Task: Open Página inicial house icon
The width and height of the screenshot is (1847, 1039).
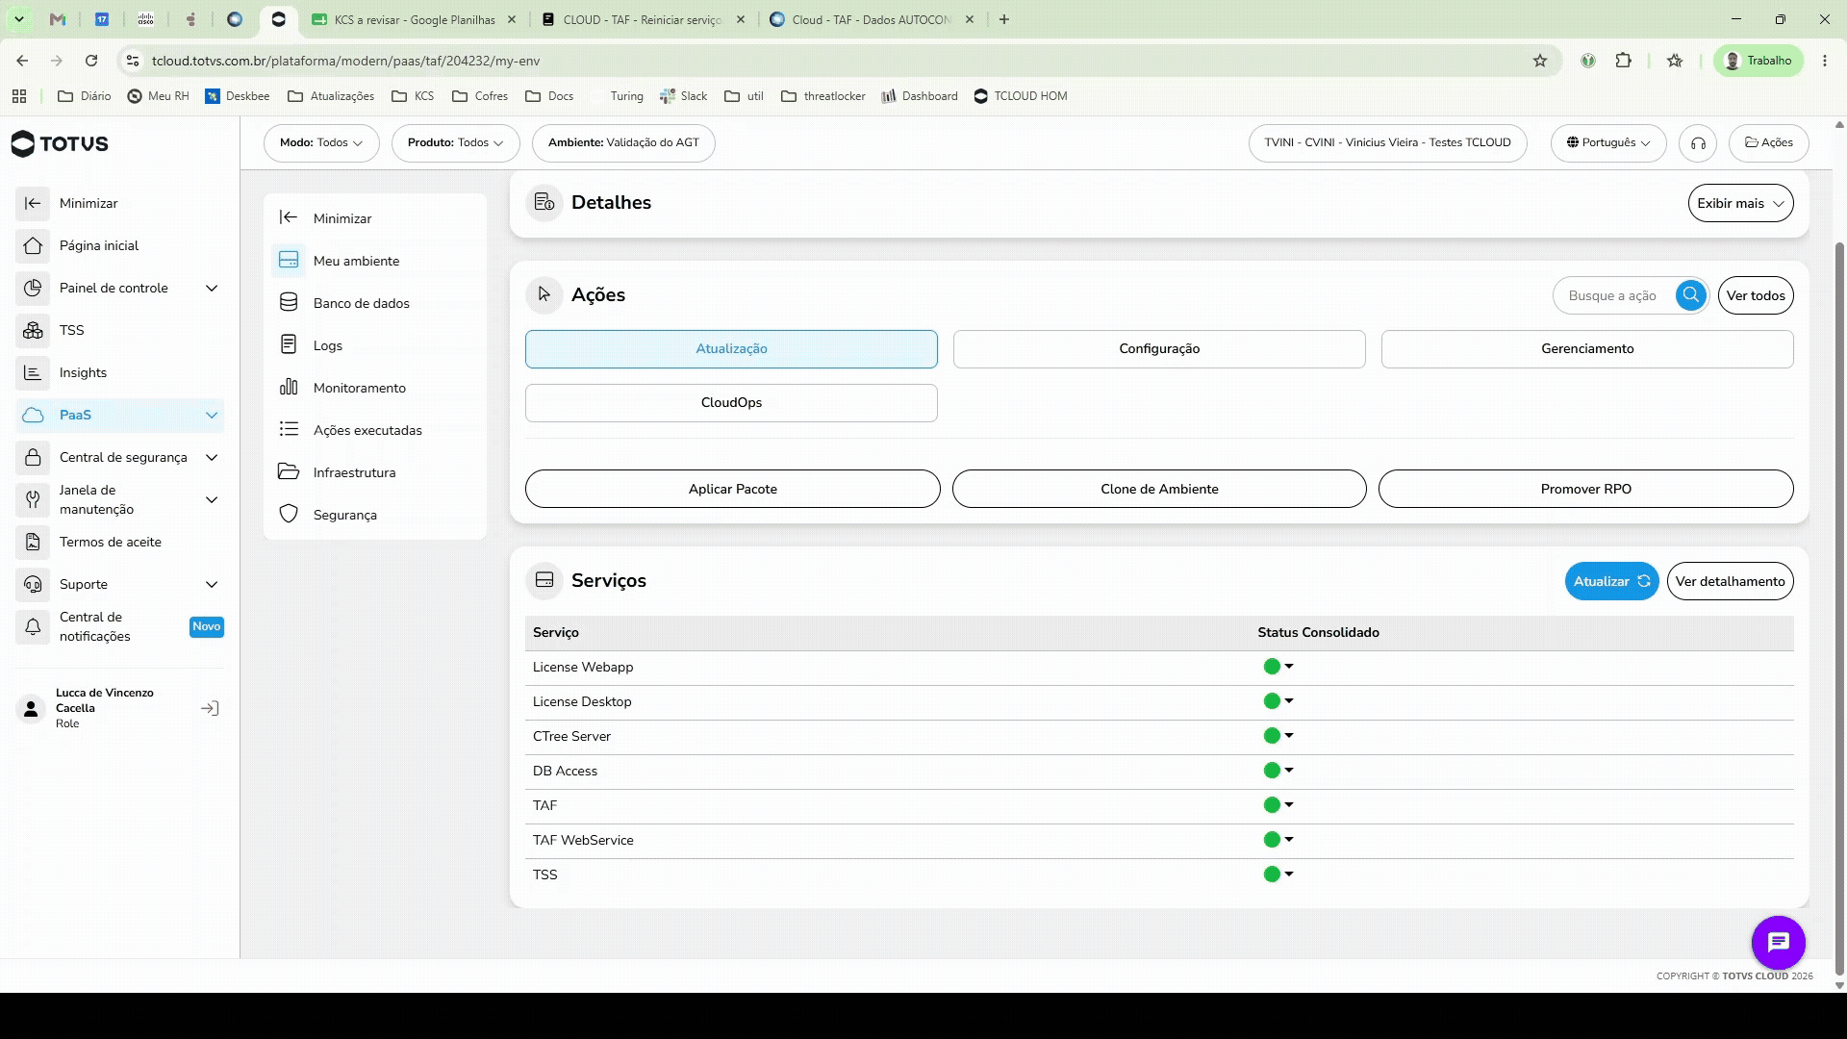Action: 33,245
